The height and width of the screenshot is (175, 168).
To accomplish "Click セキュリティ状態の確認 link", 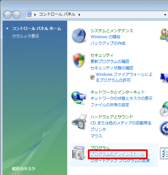I will [112, 68].
